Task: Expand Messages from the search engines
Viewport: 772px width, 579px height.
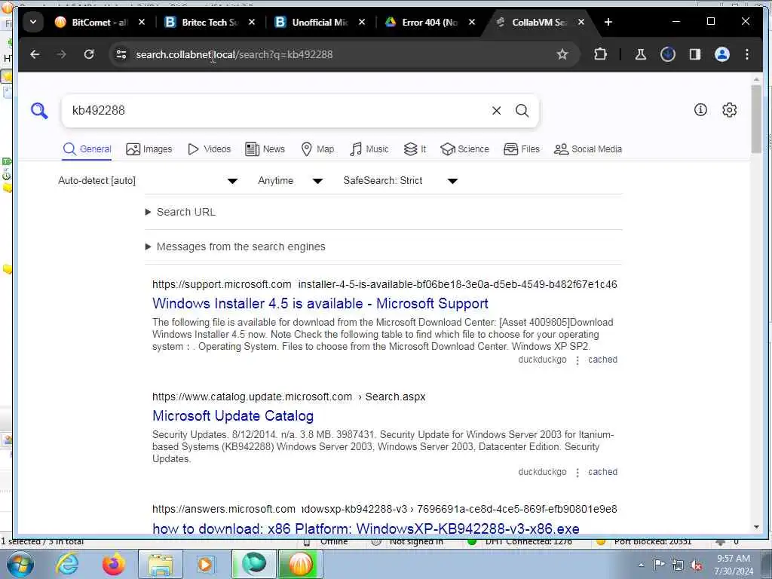Action: point(235,247)
